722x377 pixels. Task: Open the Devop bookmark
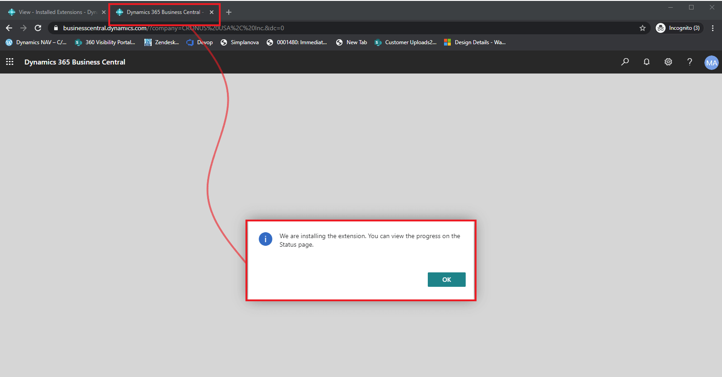click(199, 42)
